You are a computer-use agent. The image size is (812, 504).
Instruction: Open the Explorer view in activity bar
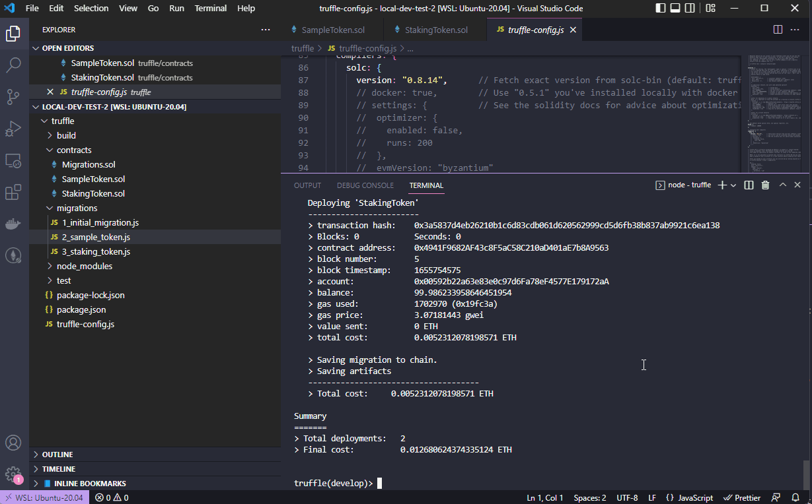pyautogui.click(x=14, y=33)
